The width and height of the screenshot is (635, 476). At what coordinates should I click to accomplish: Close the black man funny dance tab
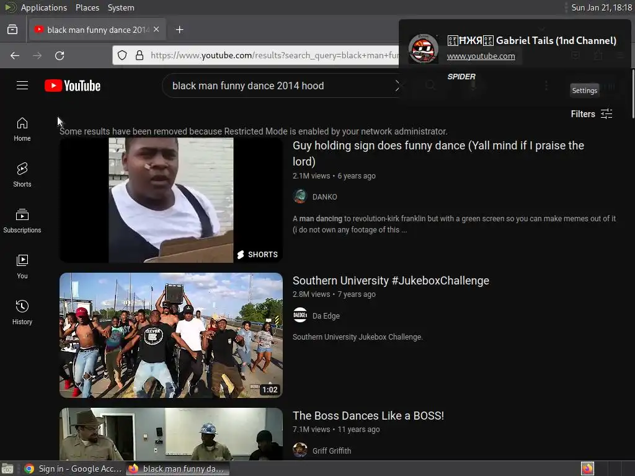pyautogui.click(x=156, y=30)
